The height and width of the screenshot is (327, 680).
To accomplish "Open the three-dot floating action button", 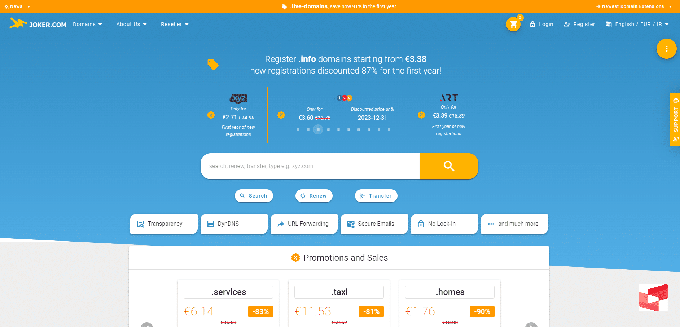I will click(666, 49).
